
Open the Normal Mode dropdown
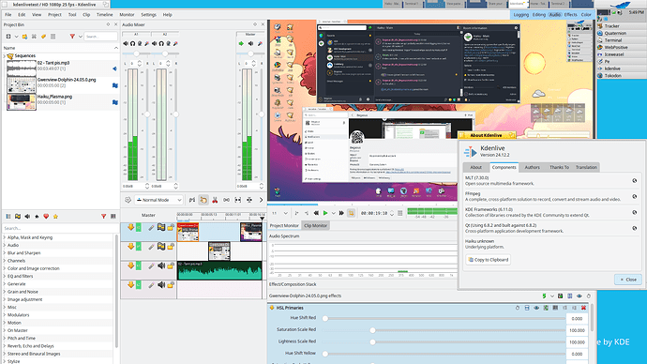pos(159,200)
